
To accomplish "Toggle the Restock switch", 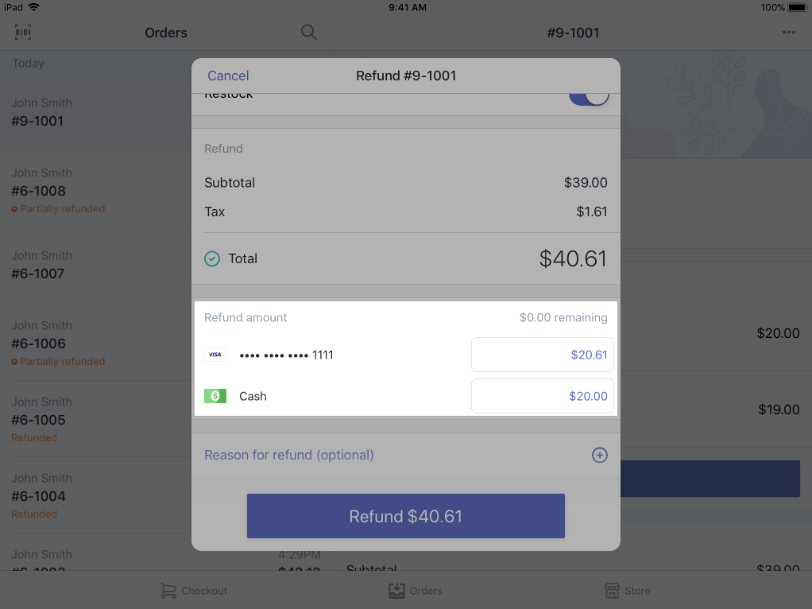I will pos(589,98).
